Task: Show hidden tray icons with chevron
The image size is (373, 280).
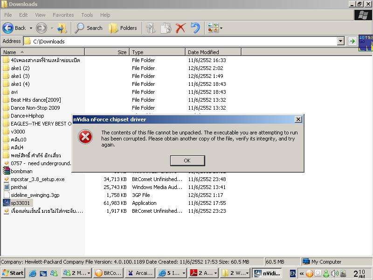Action: (301, 273)
